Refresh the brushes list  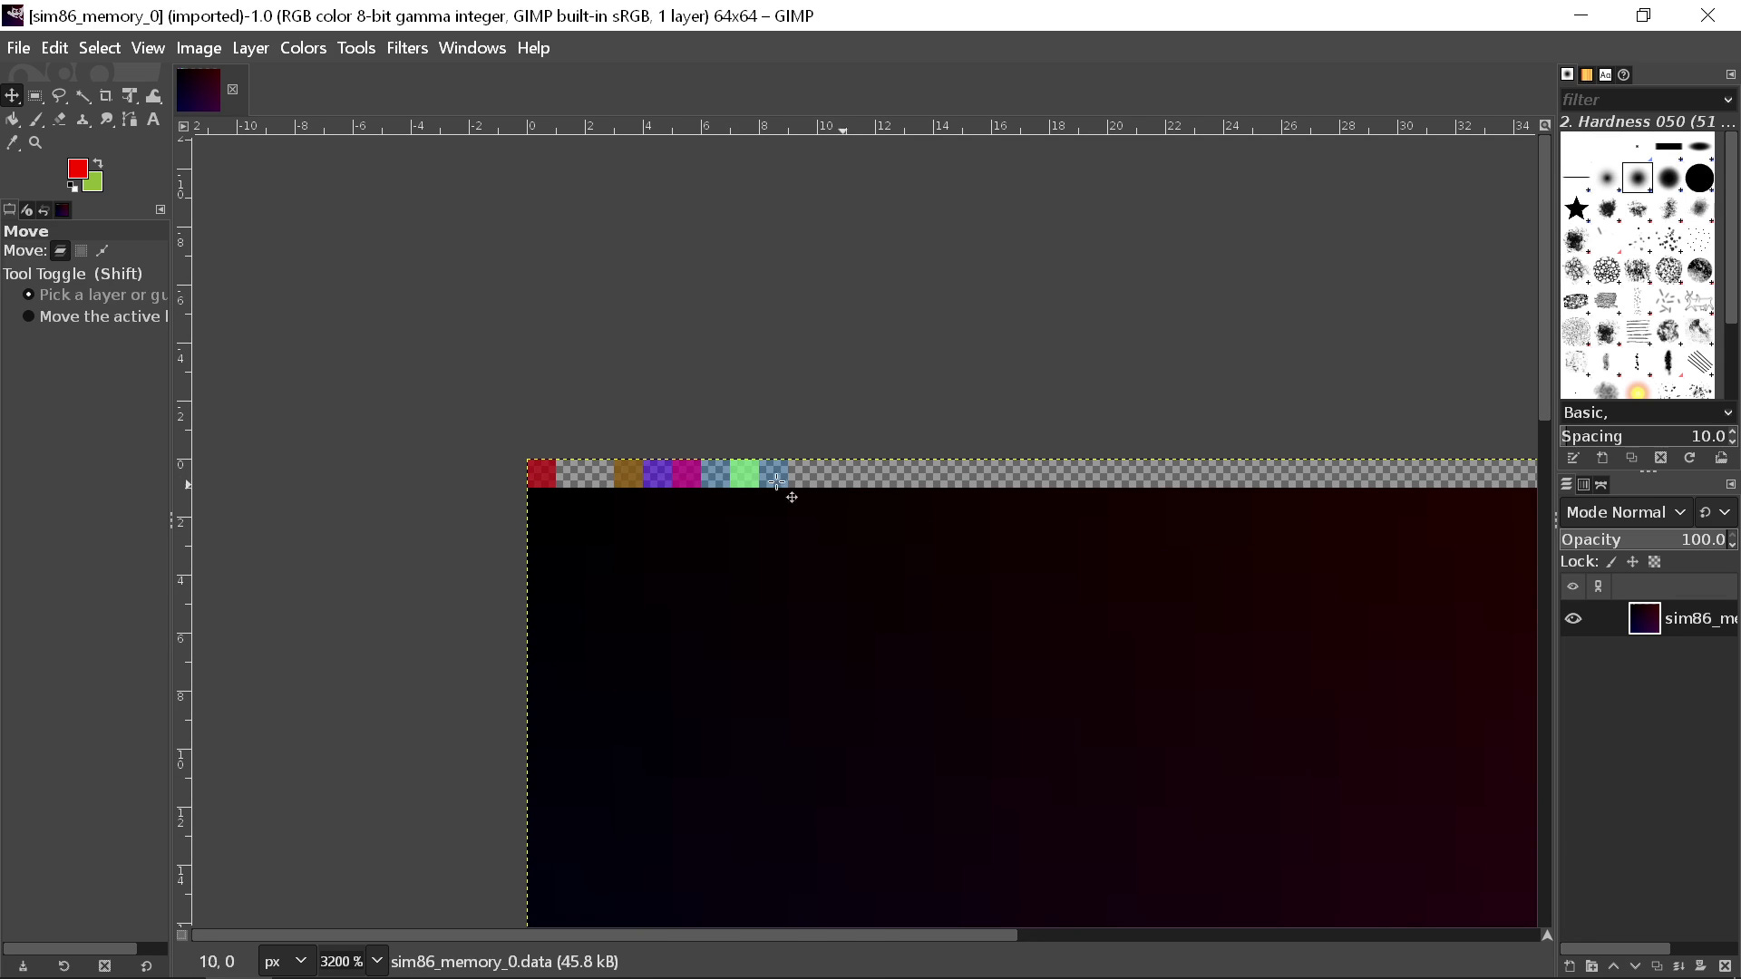[x=1690, y=459]
